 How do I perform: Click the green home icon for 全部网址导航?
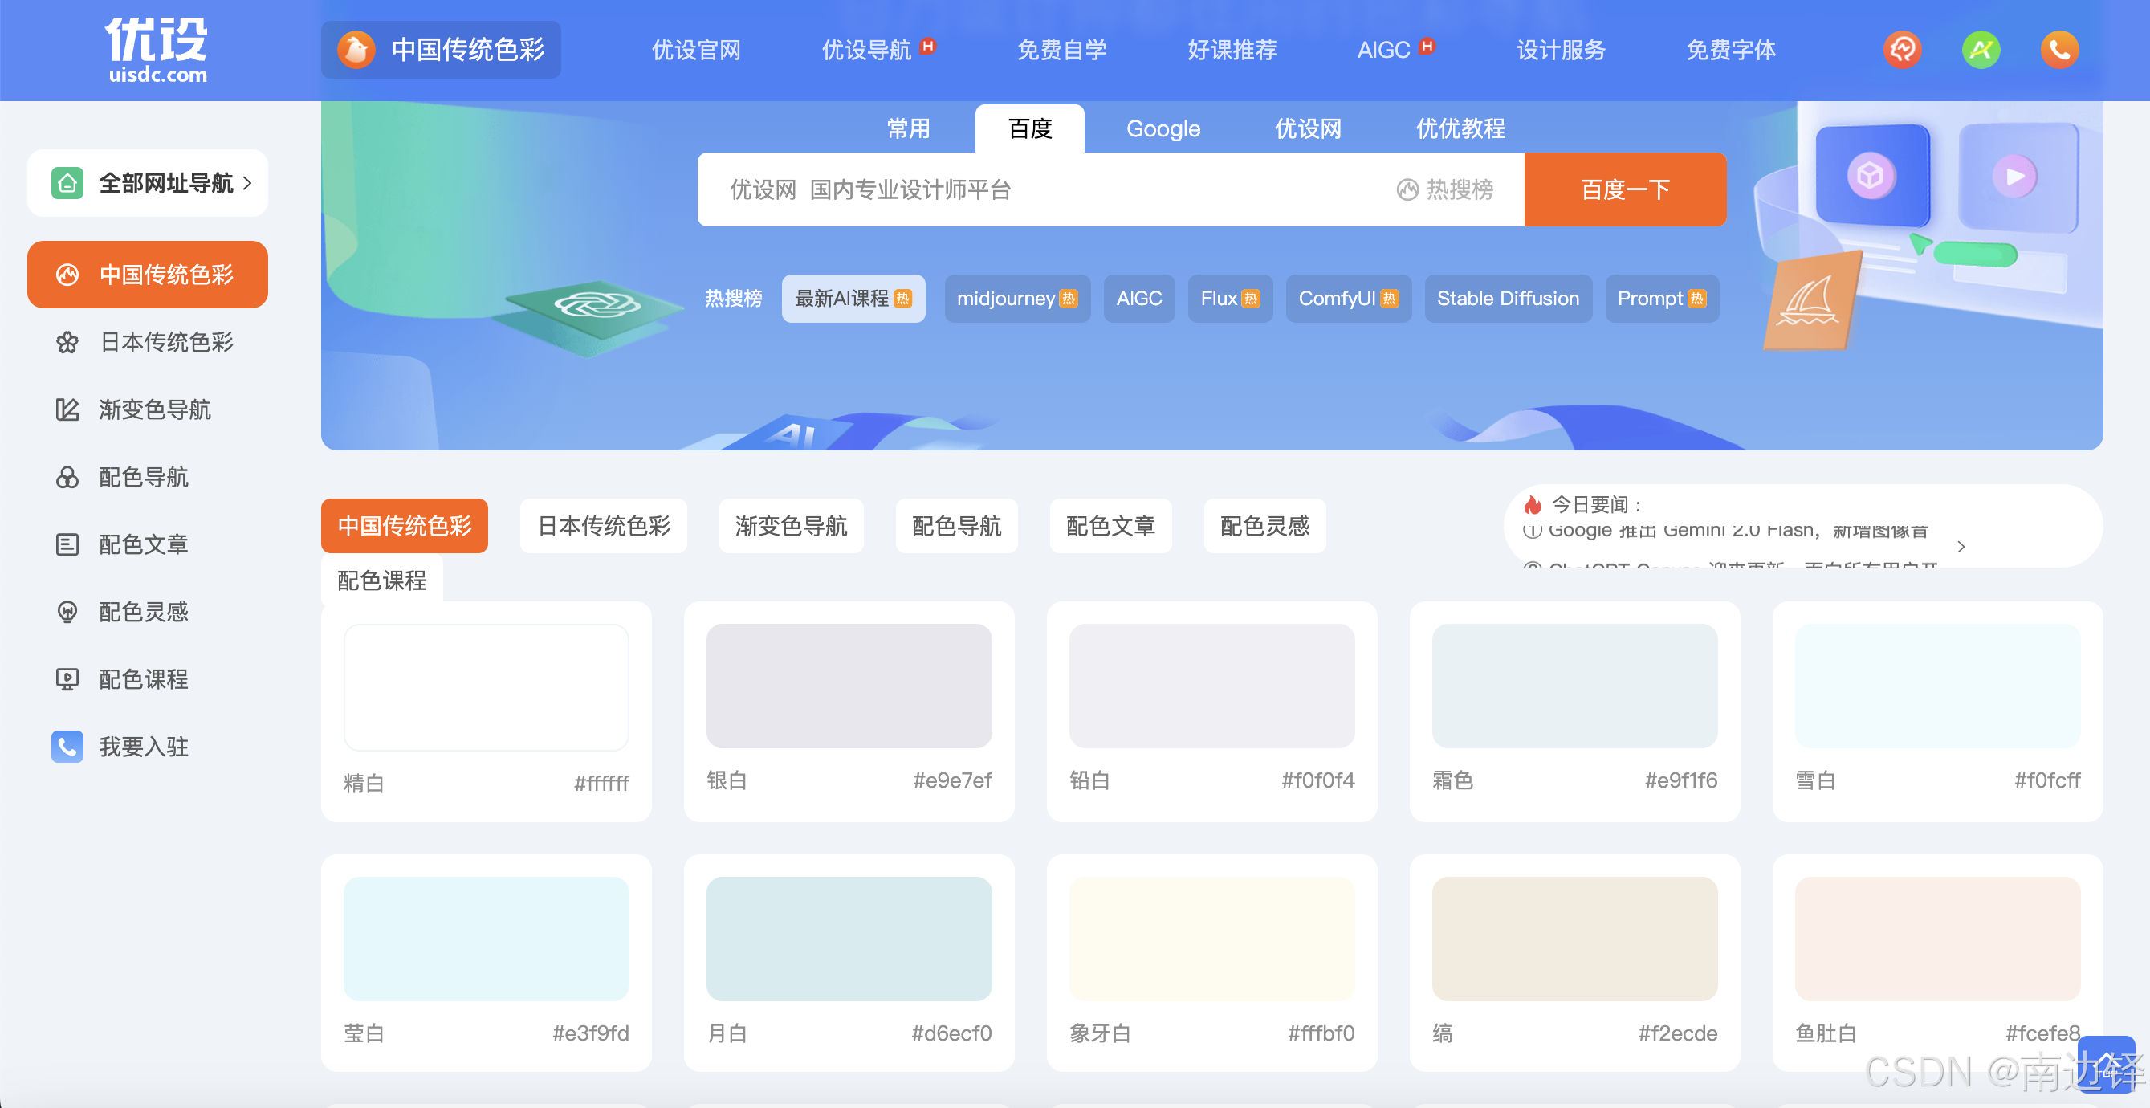click(x=67, y=183)
